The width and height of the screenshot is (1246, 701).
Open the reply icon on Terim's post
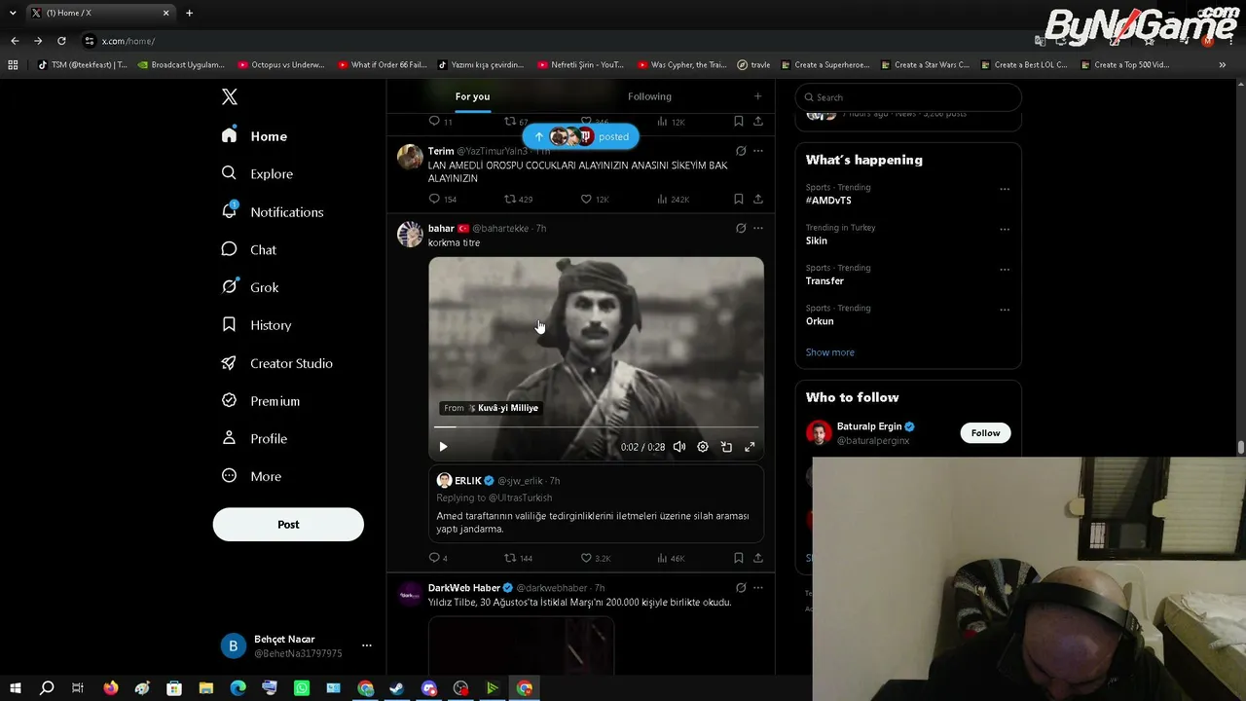435,199
